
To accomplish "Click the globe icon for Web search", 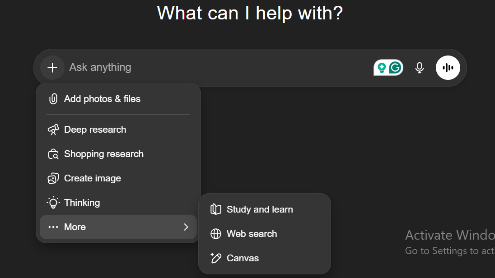I will (216, 234).
